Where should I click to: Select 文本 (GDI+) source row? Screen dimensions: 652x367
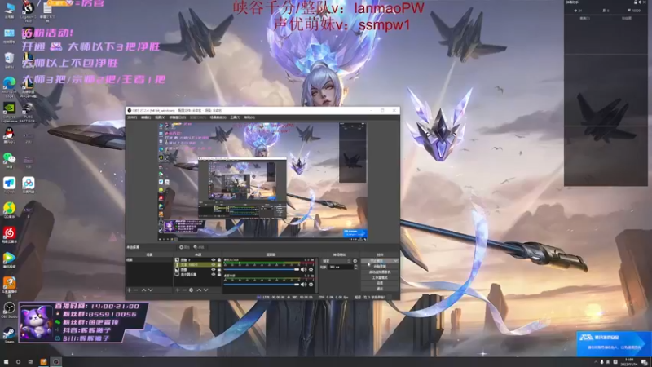pyautogui.click(x=197, y=264)
